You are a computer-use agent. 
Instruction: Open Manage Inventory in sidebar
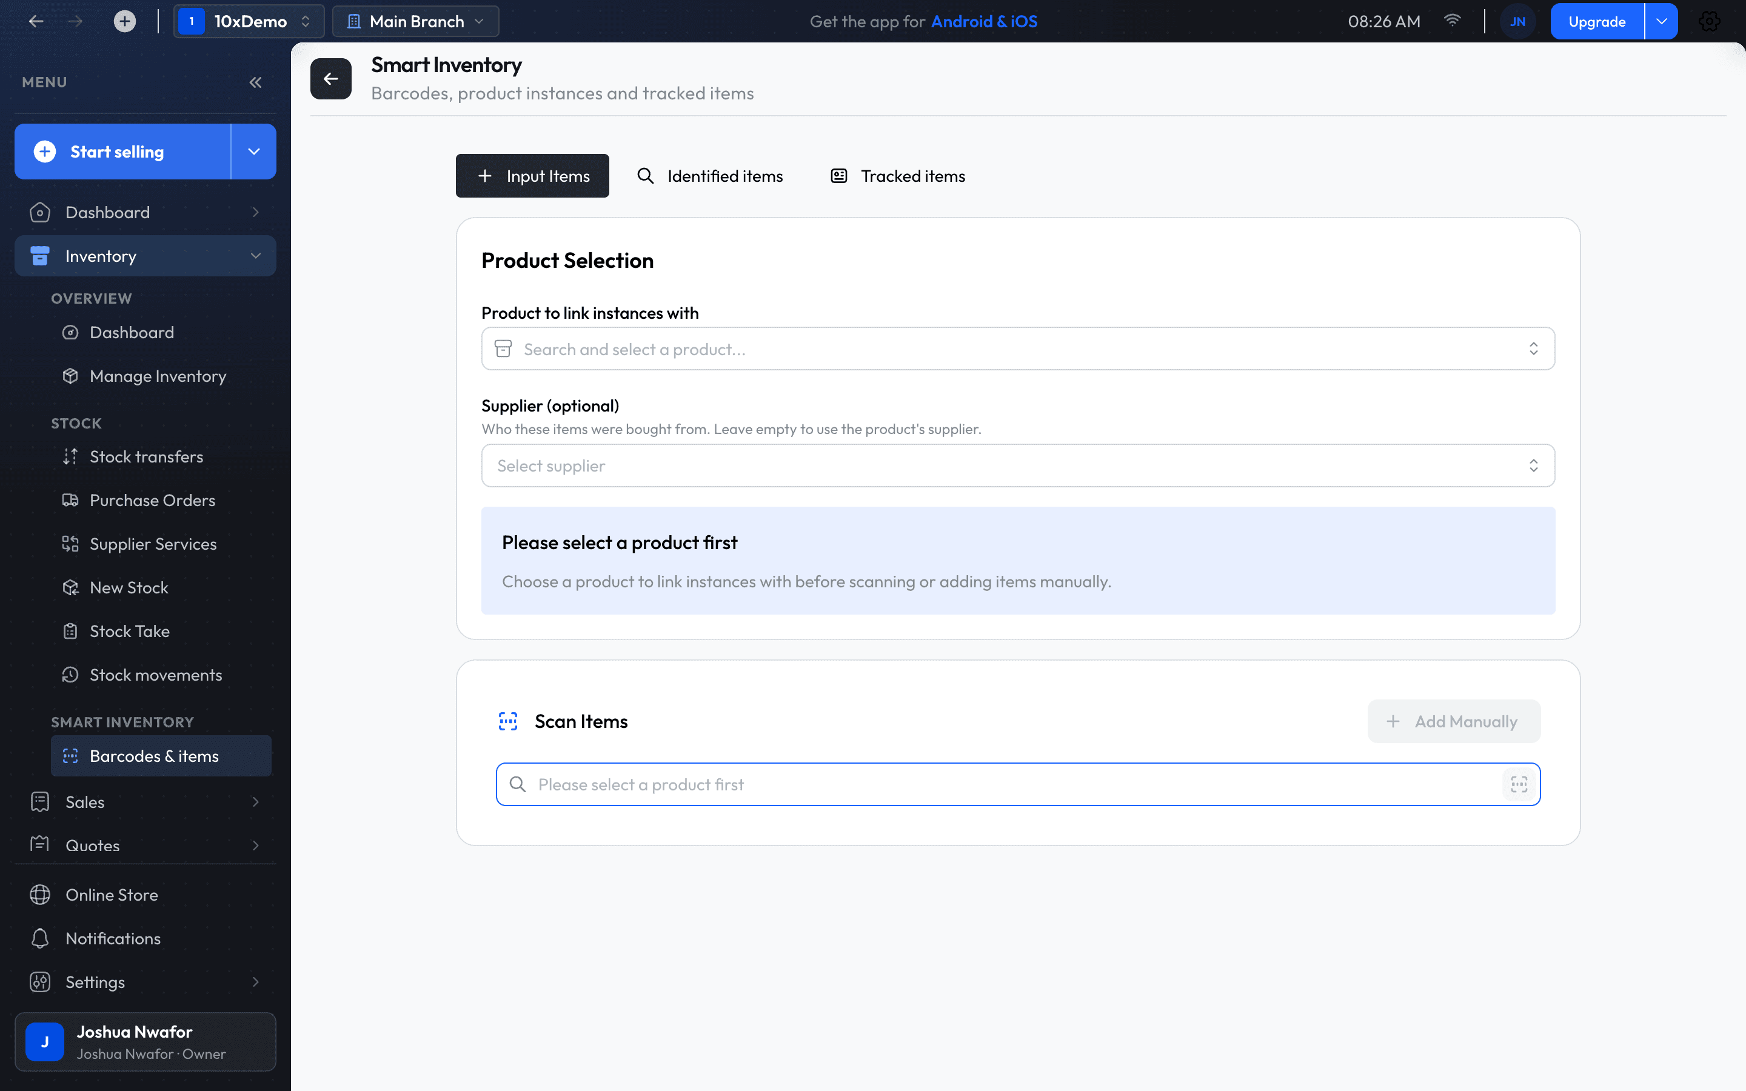coord(161,376)
